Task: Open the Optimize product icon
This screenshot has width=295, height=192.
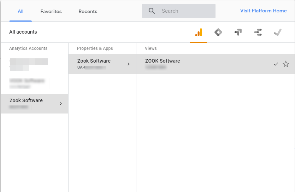Action: (x=238, y=32)
